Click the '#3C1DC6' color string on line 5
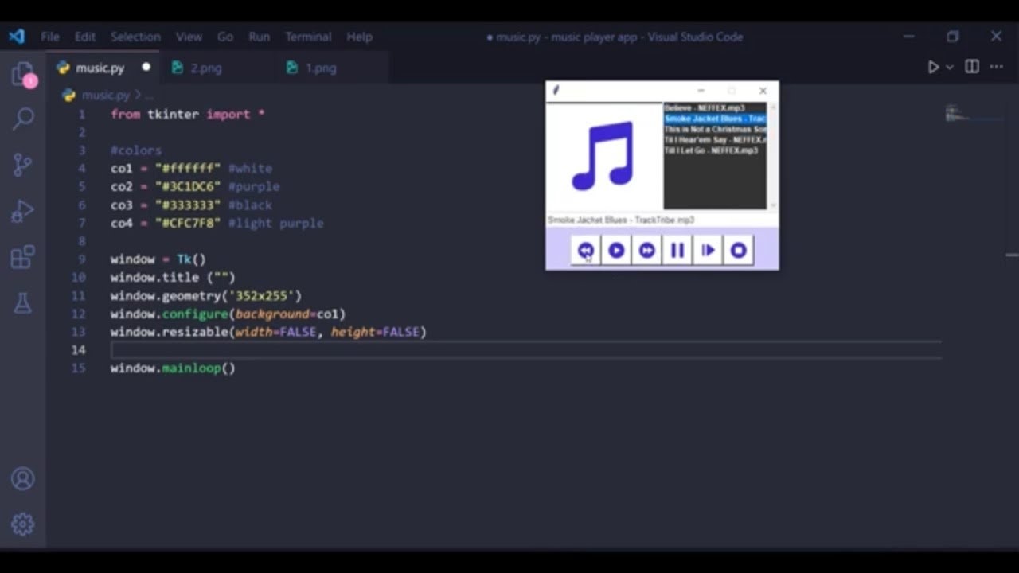Screen dimensions: 1019x573 point(188,187)
